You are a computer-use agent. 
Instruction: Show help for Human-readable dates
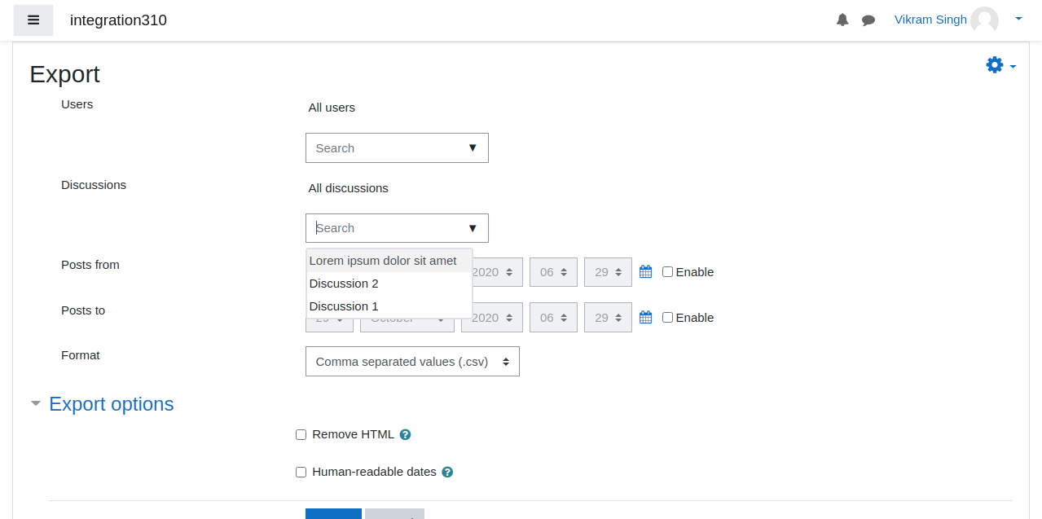coord(447,473)
